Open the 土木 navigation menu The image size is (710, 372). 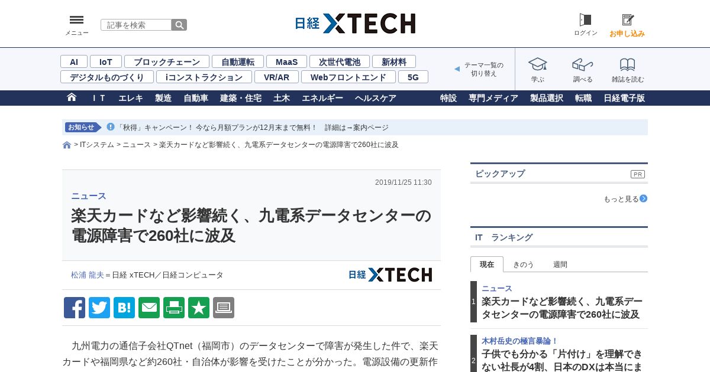[x=282, y=98]
